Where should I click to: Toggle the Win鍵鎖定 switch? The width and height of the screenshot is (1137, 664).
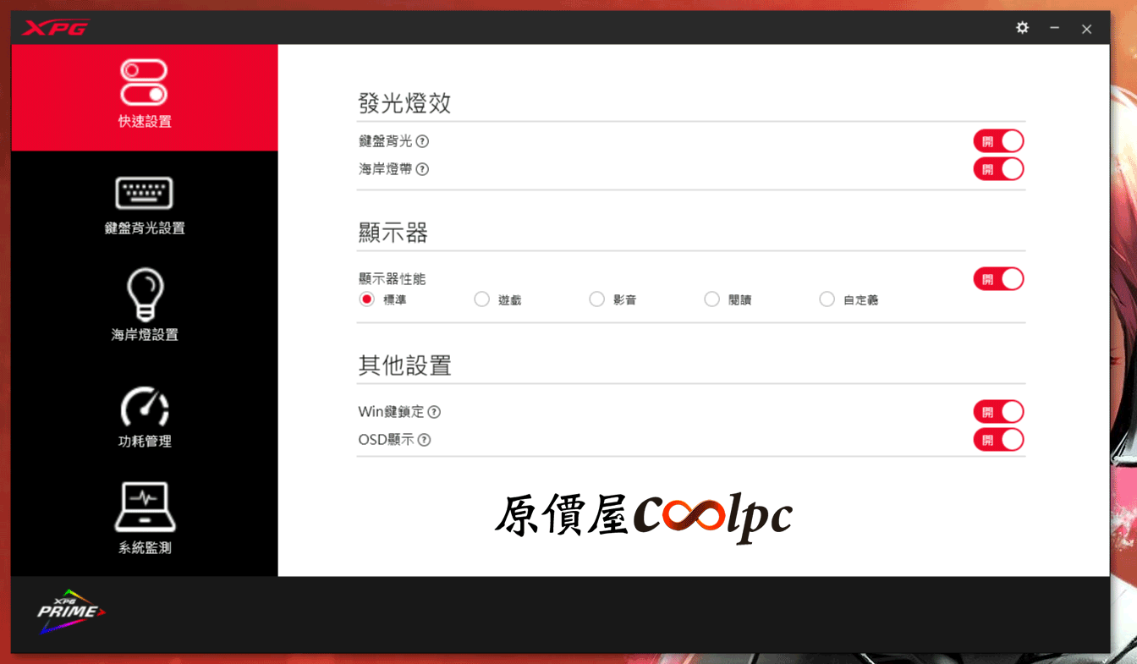point(998,412)
